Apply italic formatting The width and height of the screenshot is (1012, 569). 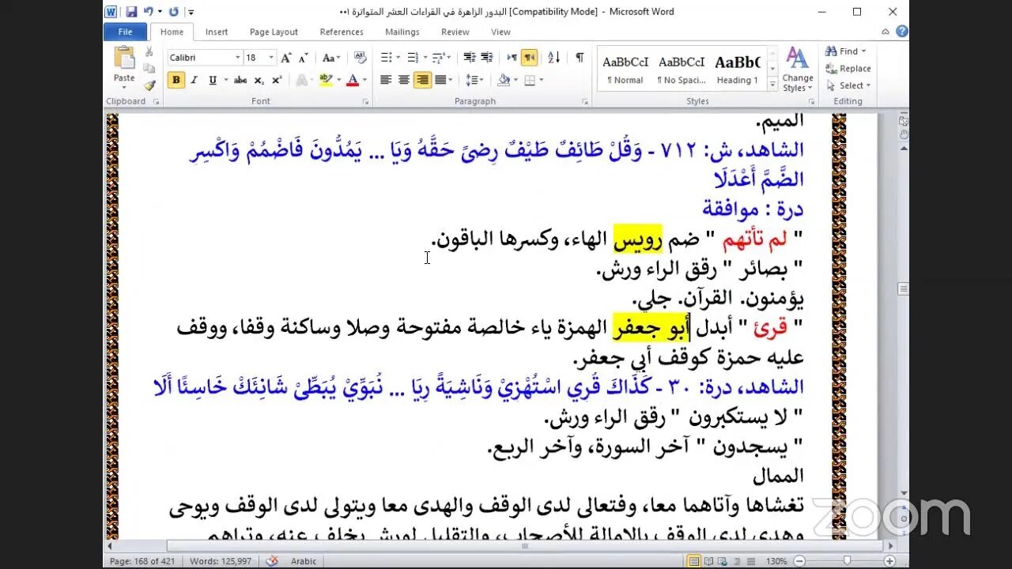point(194,80)
